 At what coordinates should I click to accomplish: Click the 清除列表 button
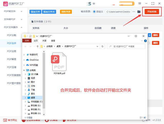66,12
